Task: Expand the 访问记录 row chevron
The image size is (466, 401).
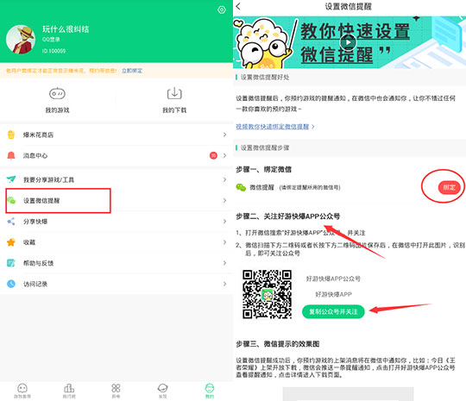Action: pyautogui.click(x=224, y=284)
